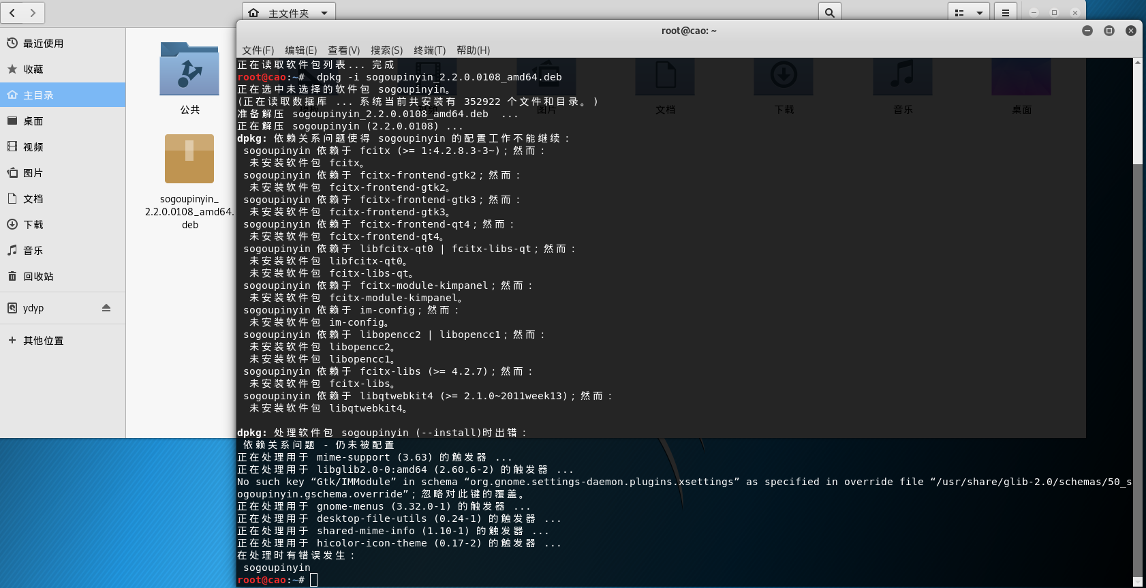Open 回收站 in the sidebar
Viewport: 1146px width, 588px height.
click(63, 277)
